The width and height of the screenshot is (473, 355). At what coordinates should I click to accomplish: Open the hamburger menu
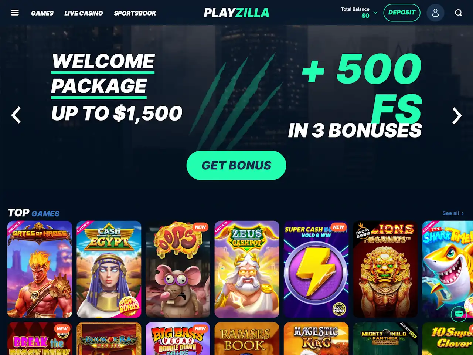(15, 13)
